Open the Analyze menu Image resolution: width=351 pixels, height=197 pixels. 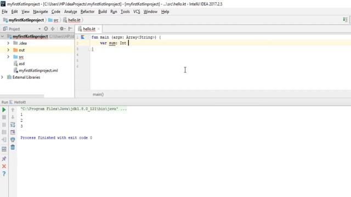[71, 11]
